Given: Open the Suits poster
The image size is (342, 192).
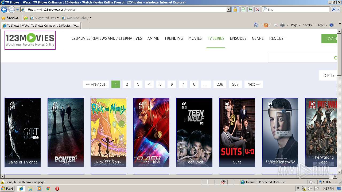Looking at the screenshot, I should click(237, 133).
